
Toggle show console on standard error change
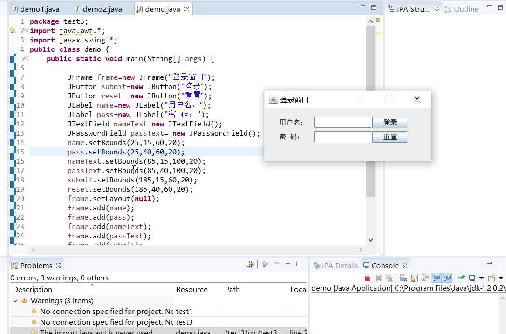pos(447,278)
